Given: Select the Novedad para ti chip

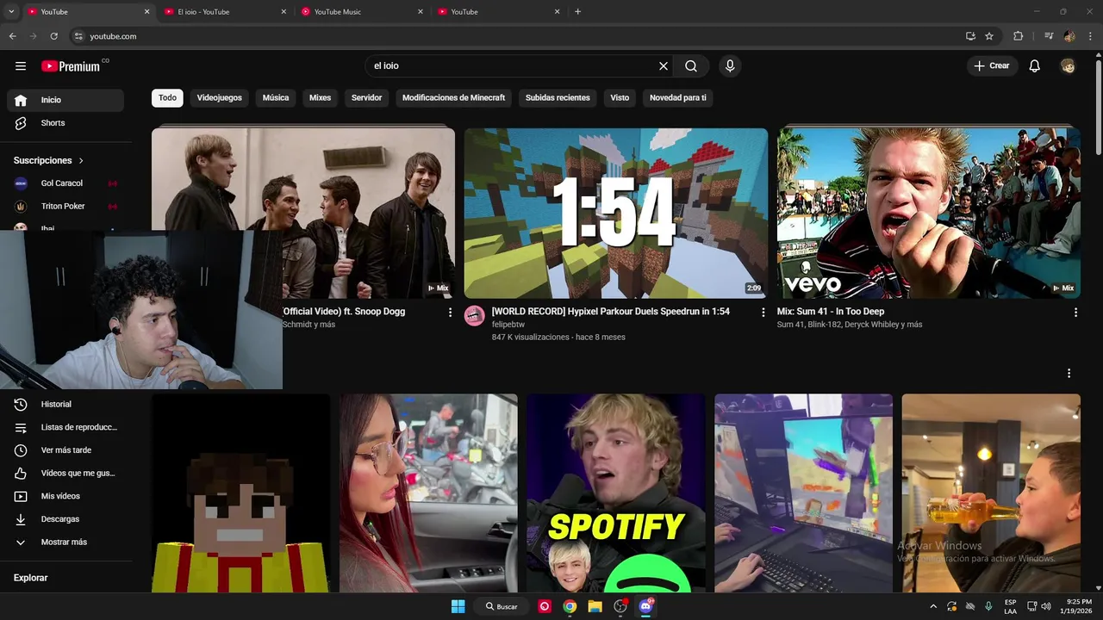Looking at the screenshot, I should [x=677, y=98].
